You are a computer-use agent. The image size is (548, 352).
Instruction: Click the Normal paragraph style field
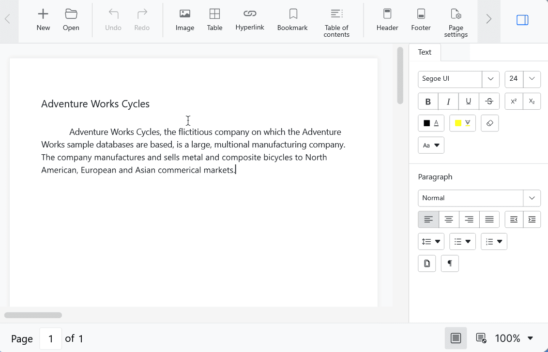click(471, 198)
